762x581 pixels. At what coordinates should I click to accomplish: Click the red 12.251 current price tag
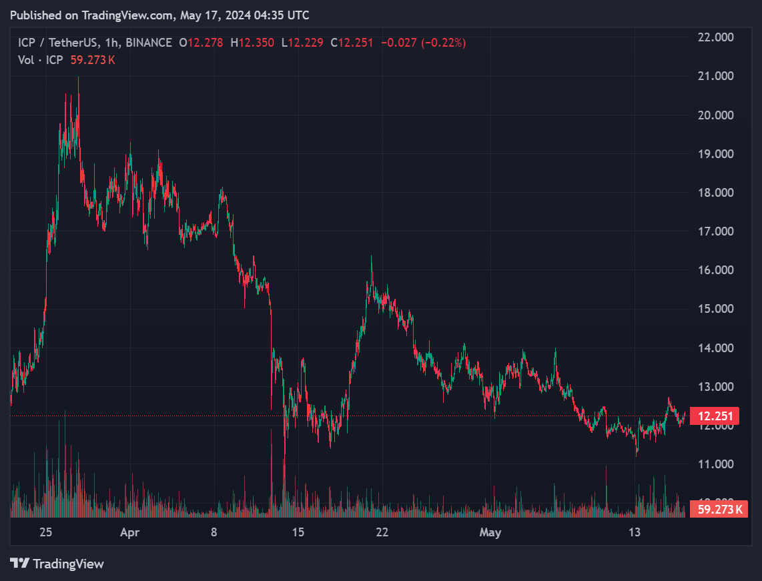pyautogui.click(x=715, y=417)
